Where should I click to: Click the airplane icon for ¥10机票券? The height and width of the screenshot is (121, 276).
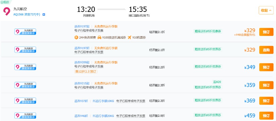pos(130,37)
